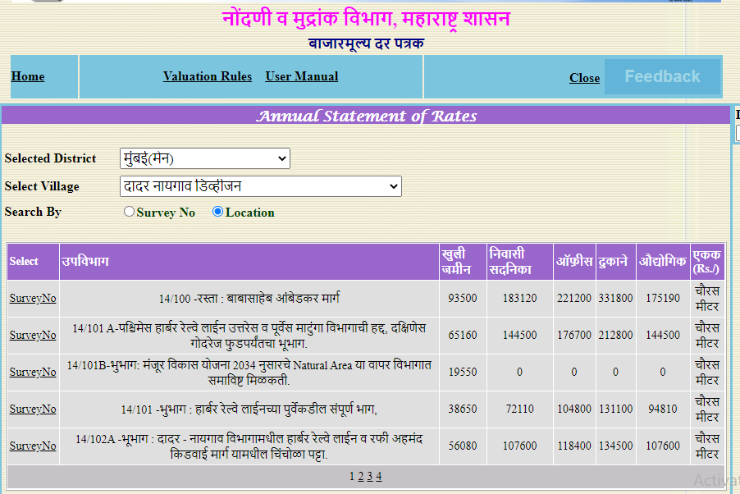This screenshot has height=494, width=740.
Task: Click the value 212800
Action: (x=615, y=336)
